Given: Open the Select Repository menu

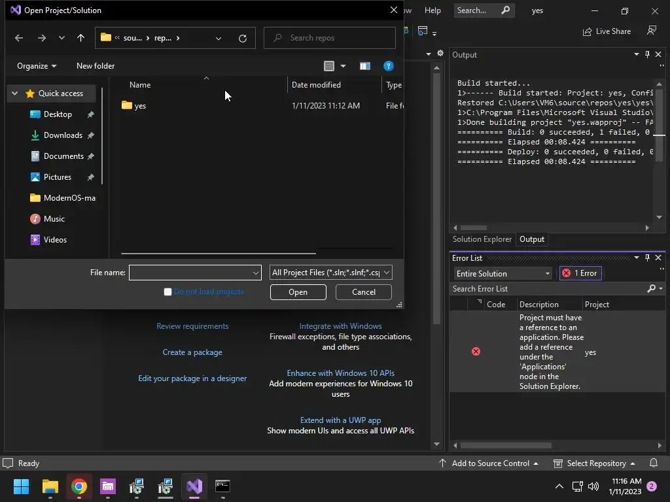Looking at the screenshot, I should click(x=594, y=463).
